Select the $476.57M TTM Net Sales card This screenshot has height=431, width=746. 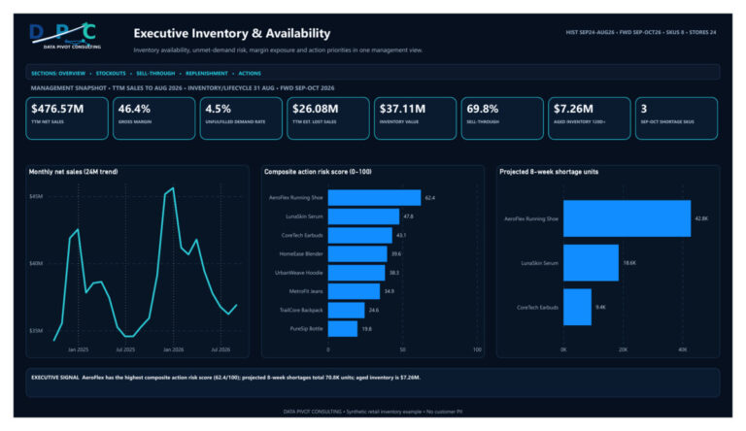67,118
